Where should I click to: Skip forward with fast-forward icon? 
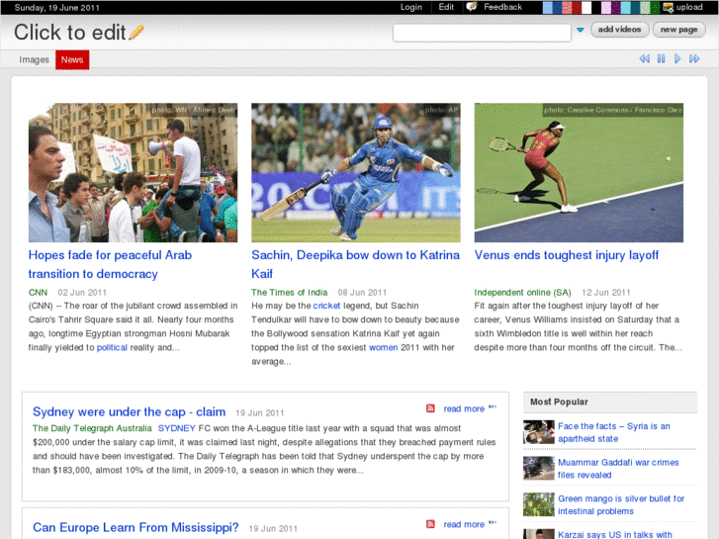pos(694,58)
